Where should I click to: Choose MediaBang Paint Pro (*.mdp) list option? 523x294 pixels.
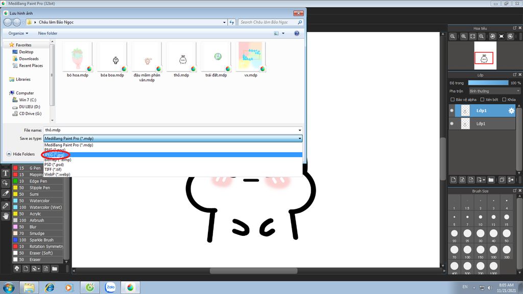173,145
